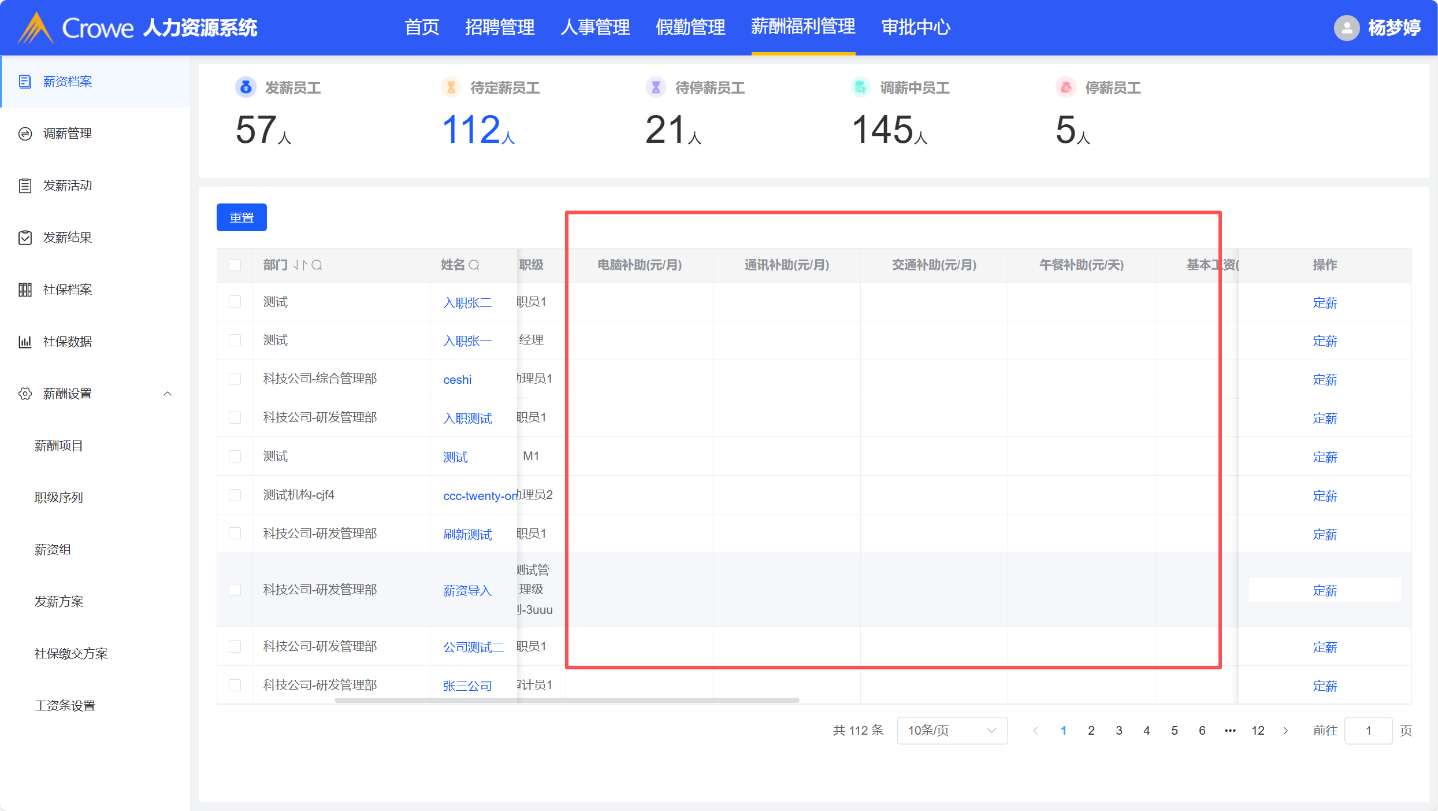
Task: Open the 10条/页 page size dropdown
Action: pyautogui.click(x=952, y=731)
